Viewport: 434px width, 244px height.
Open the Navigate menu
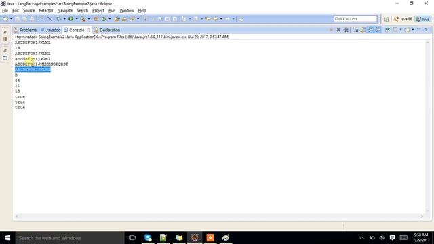pyautogui.click(x=65, y=11)
